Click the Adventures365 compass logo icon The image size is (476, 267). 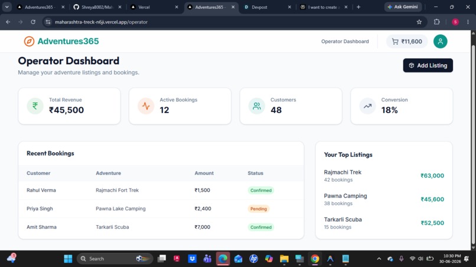29,41
